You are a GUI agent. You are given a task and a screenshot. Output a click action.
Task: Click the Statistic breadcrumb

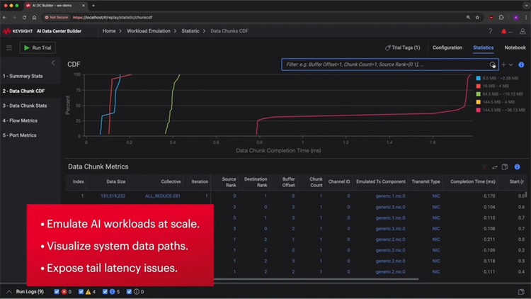[190, 31]
